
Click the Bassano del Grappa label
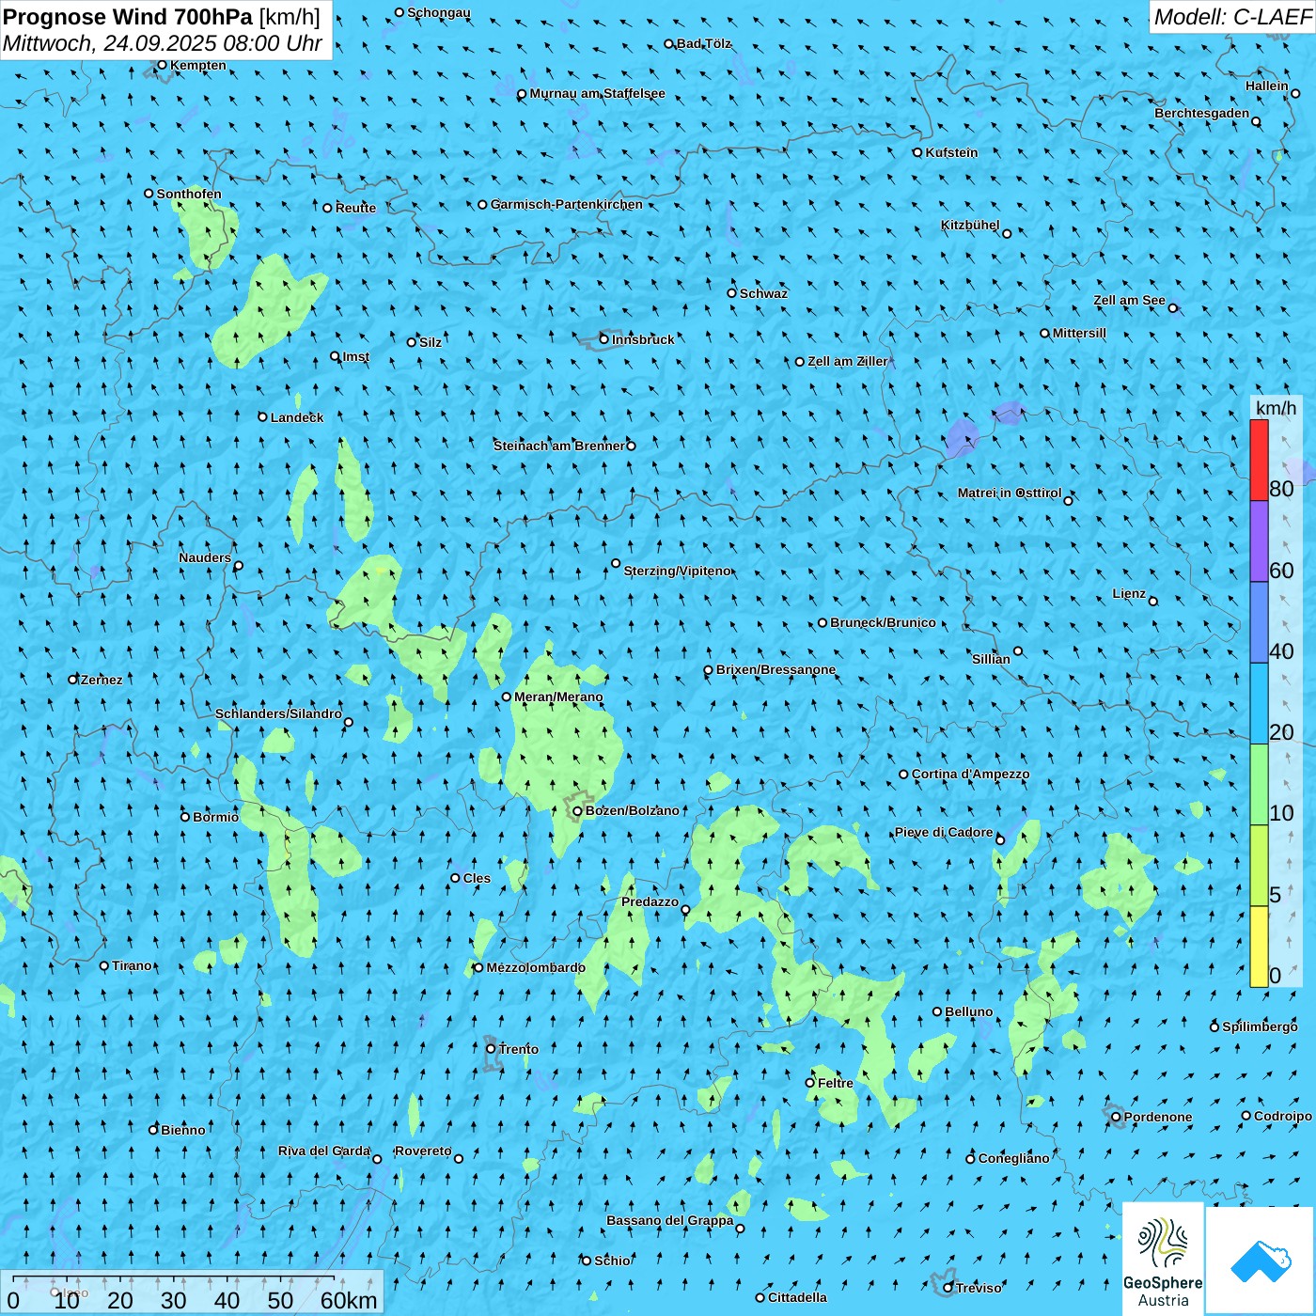pos(669,1220)
